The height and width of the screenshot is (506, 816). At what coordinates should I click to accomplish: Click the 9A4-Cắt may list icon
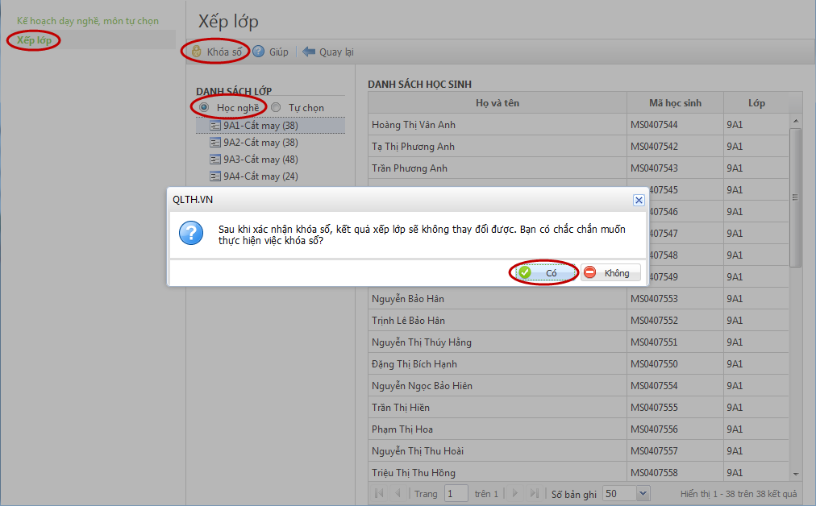tap(215, 176)
